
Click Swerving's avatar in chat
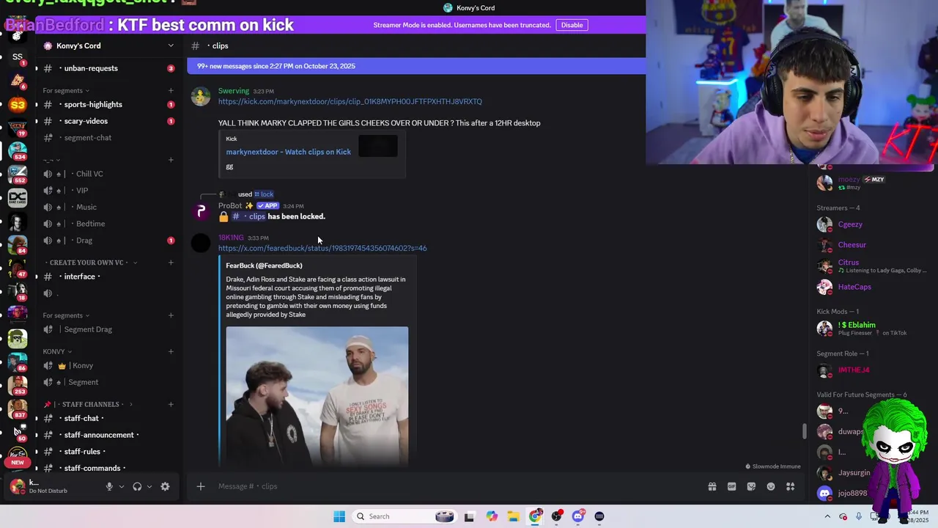tap(201, 97)
